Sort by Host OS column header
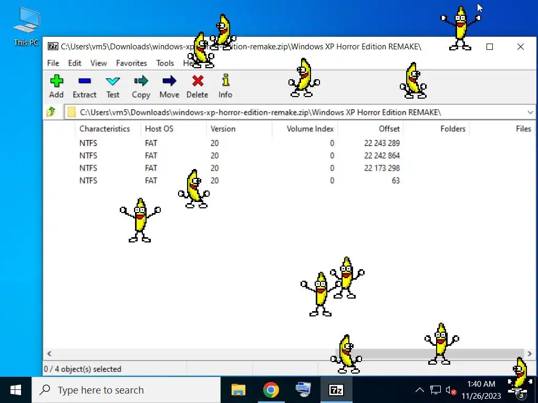 (x=173, y=129)
